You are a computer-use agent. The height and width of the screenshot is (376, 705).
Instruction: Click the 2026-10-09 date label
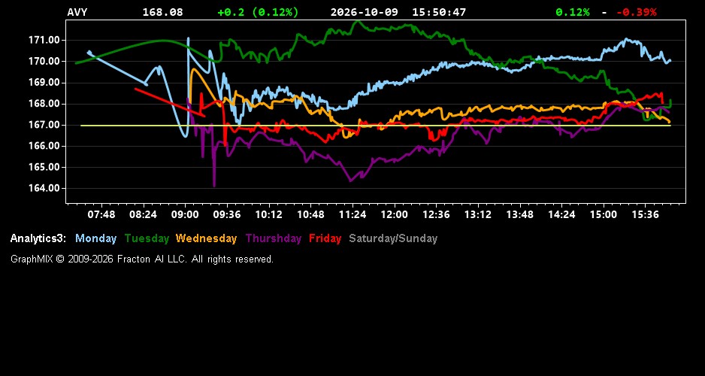(x=365, y=12)
